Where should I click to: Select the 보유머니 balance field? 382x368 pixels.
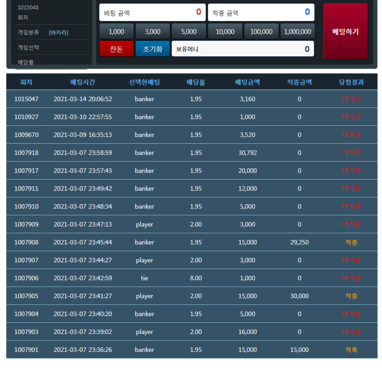point(242,49)
